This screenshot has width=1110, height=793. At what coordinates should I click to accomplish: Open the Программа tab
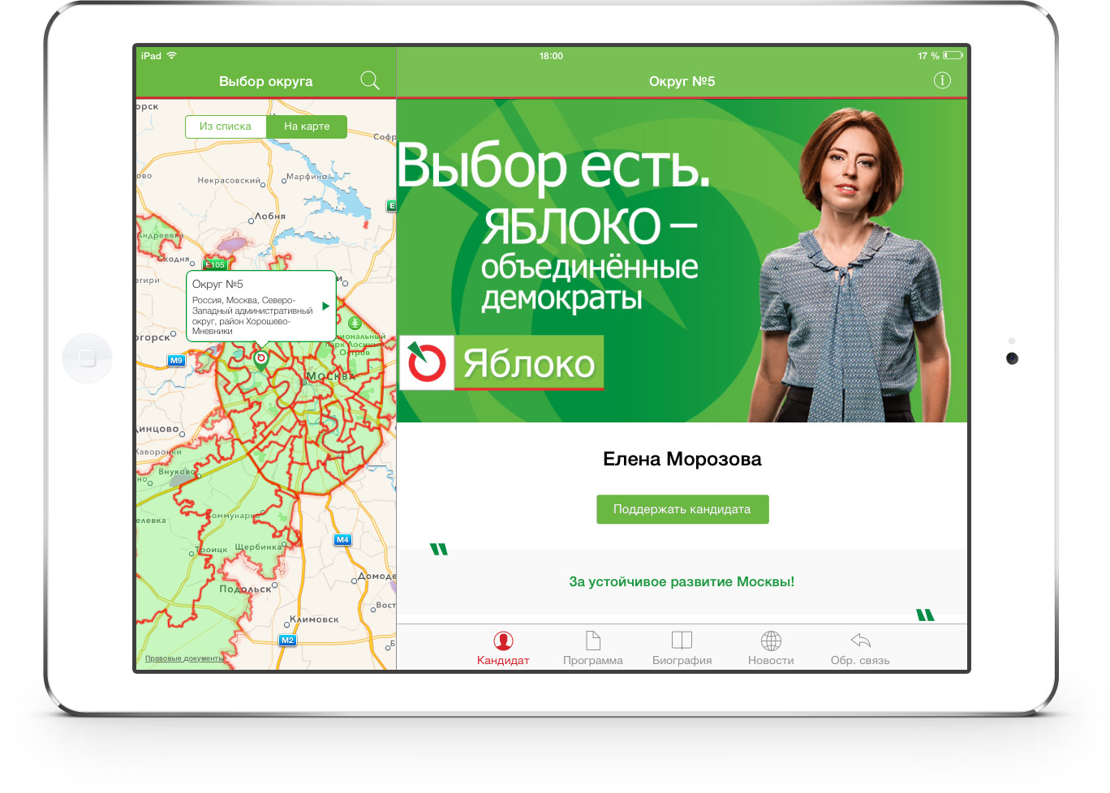(x=593, y=649)
